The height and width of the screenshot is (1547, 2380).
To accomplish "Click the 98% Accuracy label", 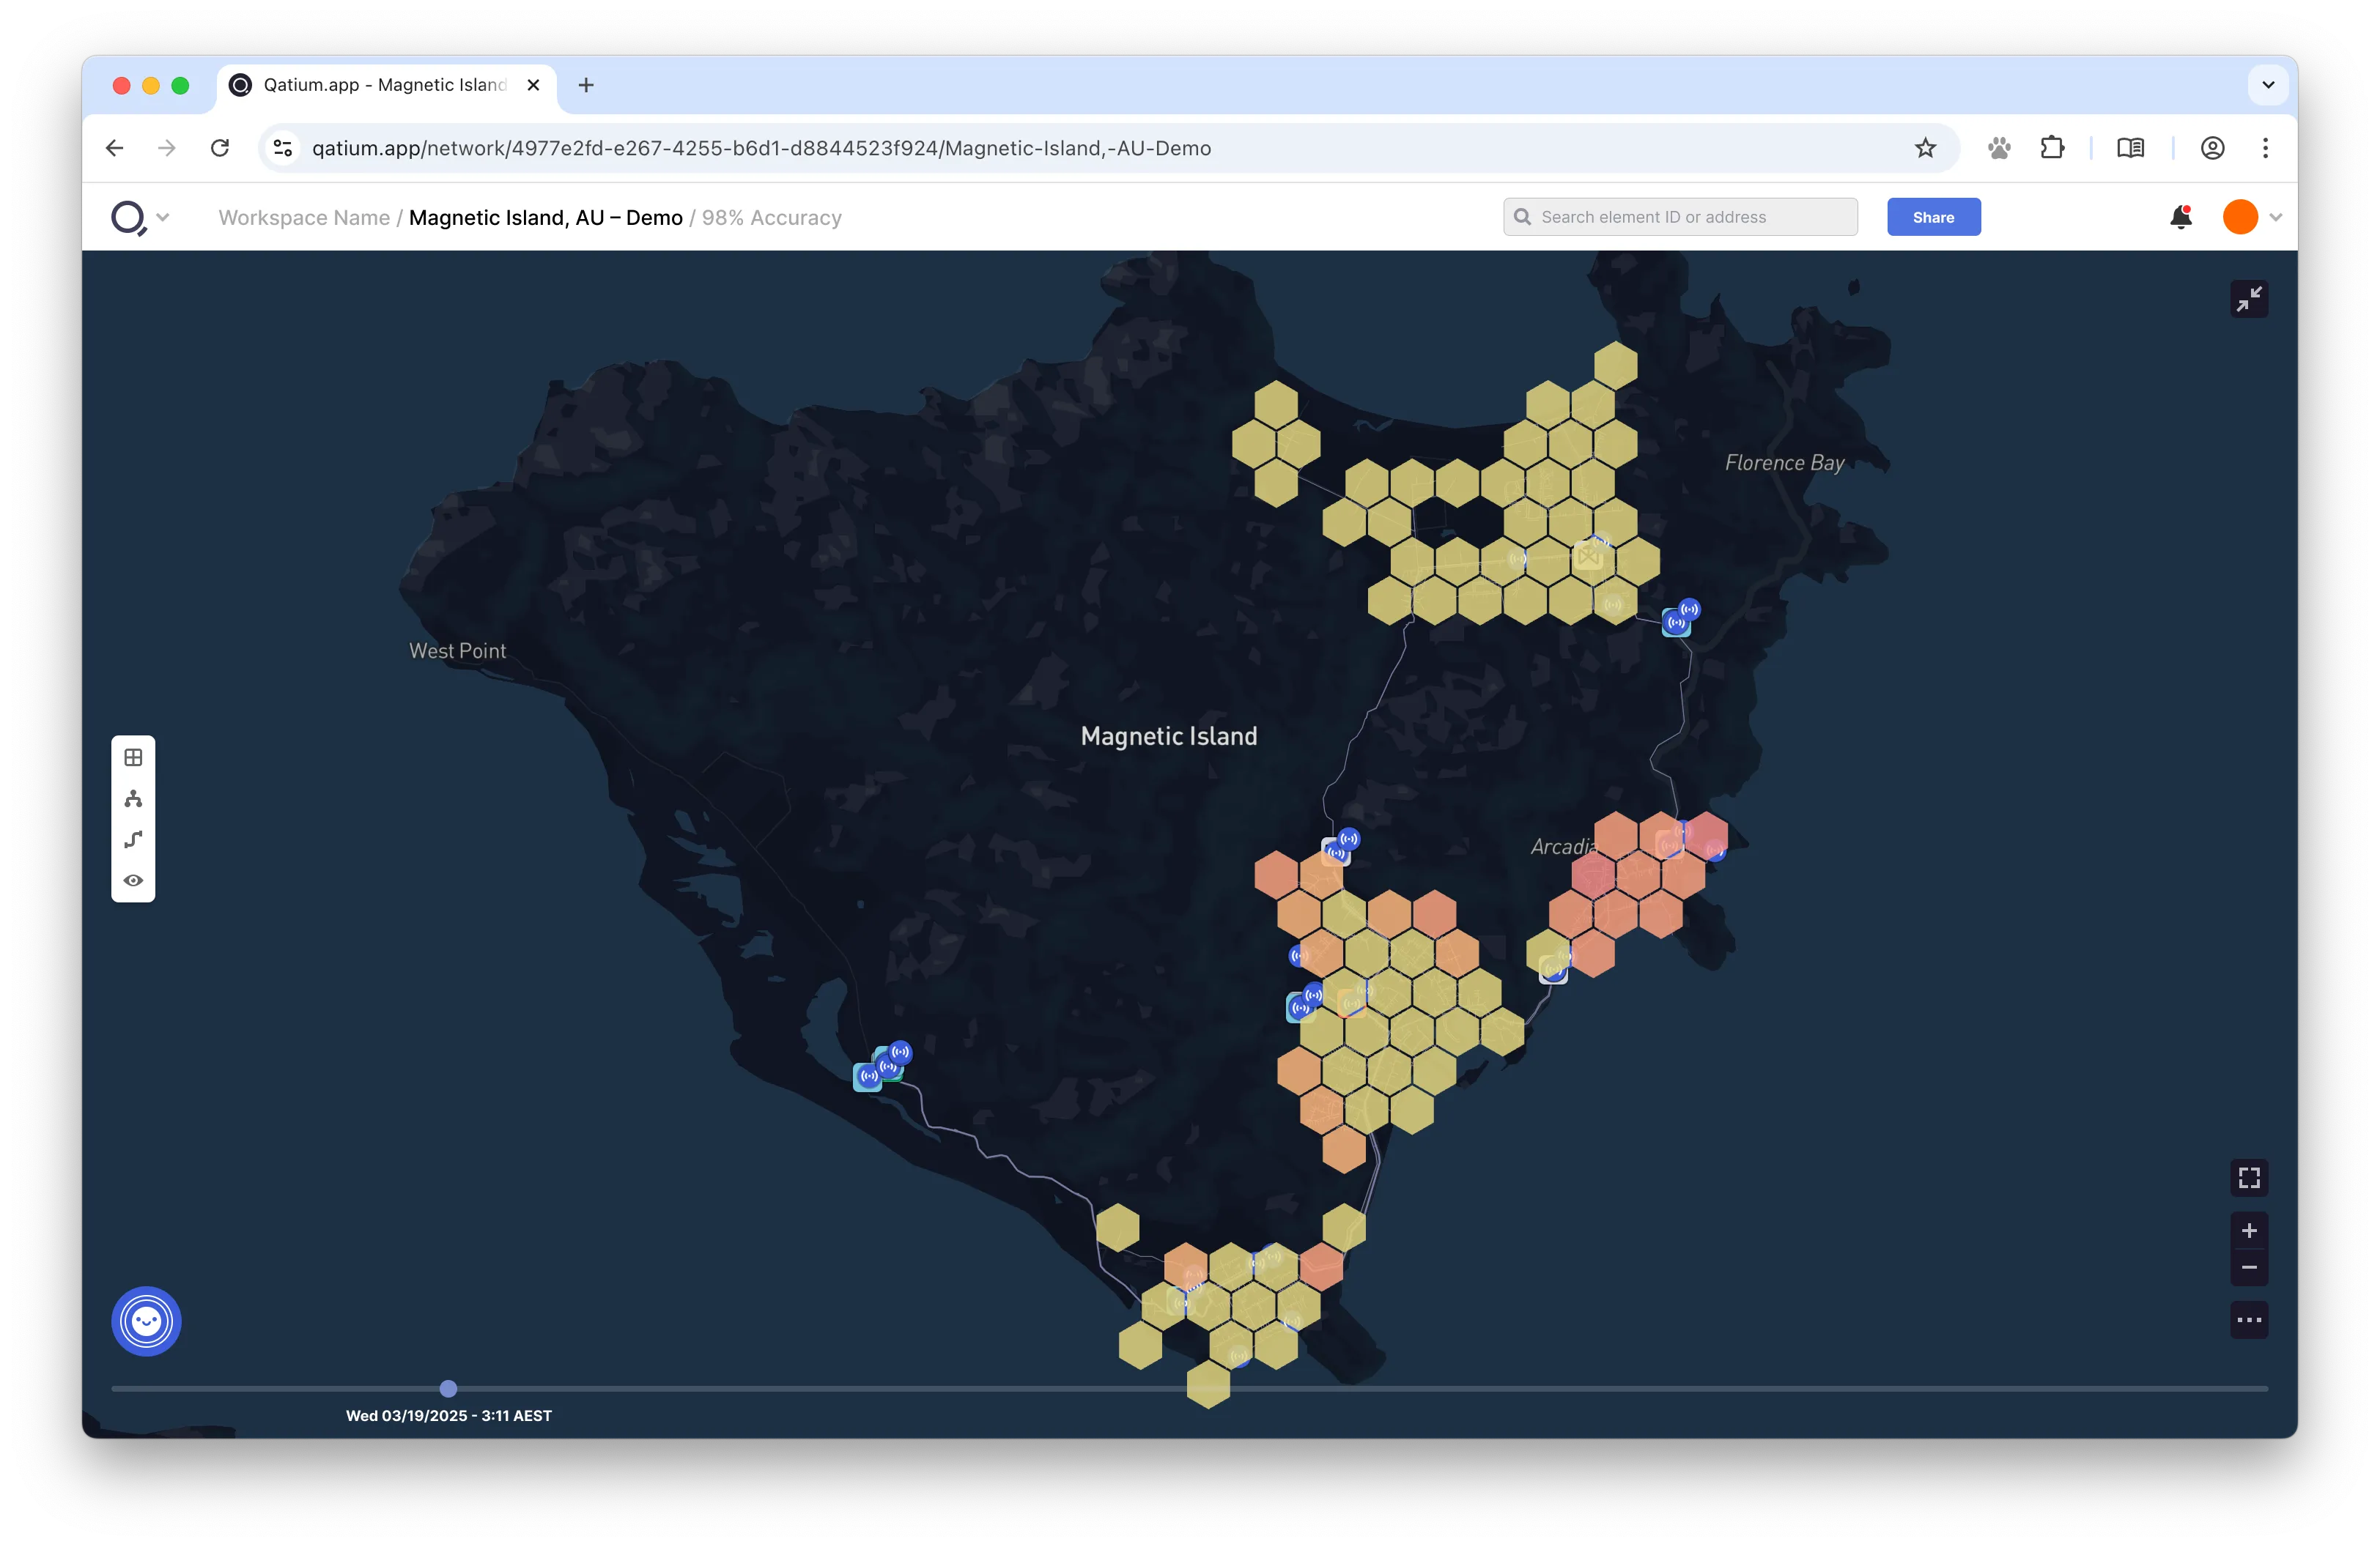I will click(770, 217).
